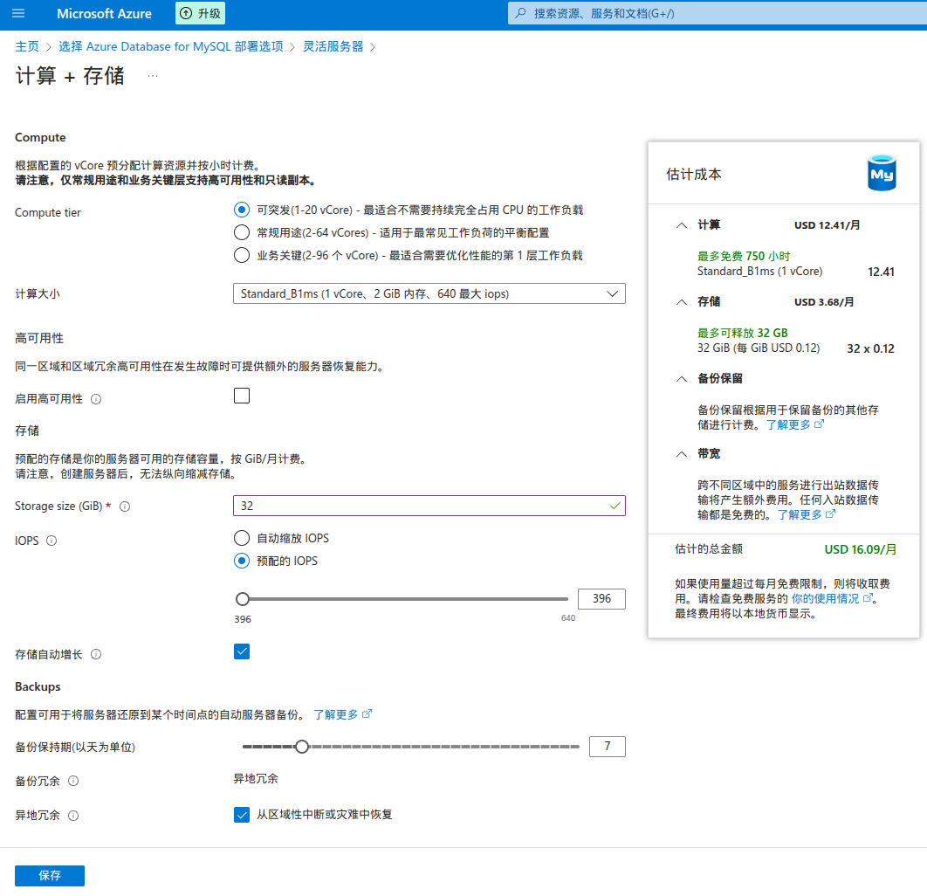Open 你的使用情况 link
The image size is (927, 896).
click(826, 598)
